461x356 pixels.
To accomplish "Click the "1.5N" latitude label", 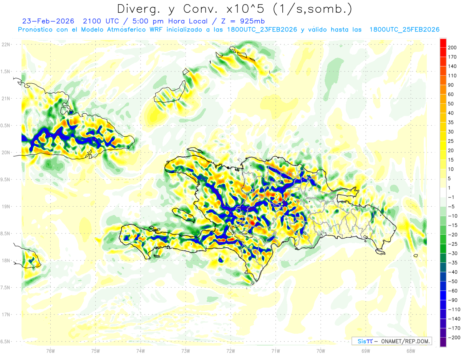I will click(x=5, y=72).
